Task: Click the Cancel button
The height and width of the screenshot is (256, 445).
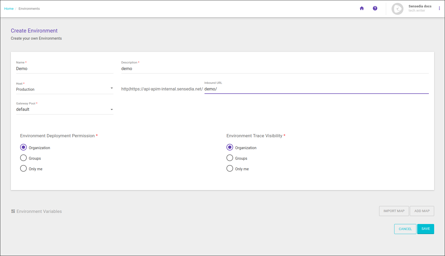Action: pyautogui.click(x=405, y=229)
